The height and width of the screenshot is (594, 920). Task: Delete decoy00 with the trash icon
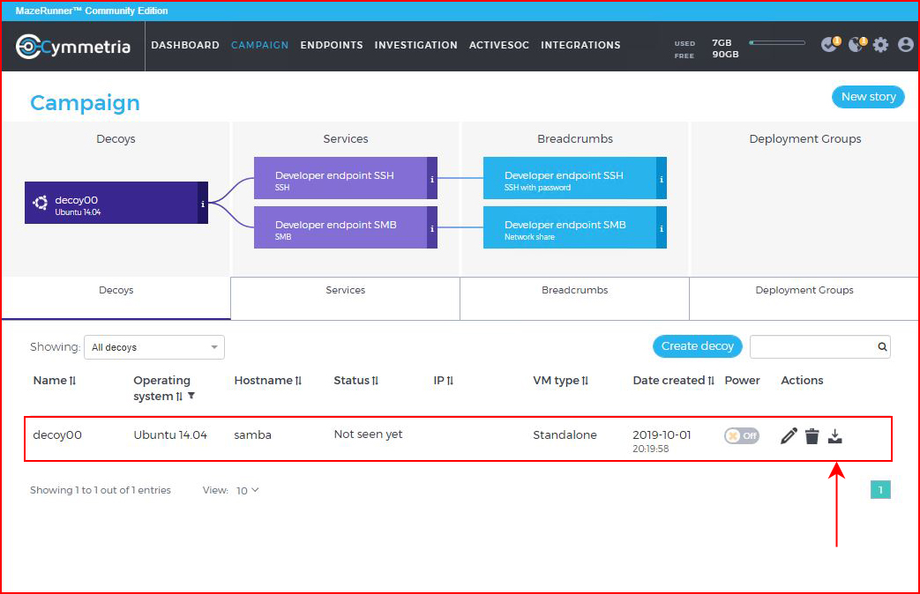[x=812, y=435]
